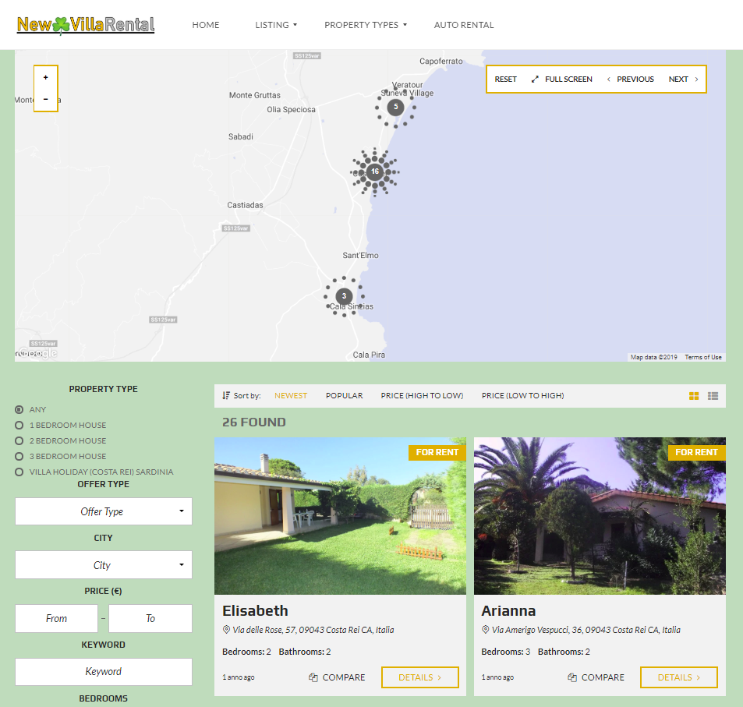Open the Elisabeth property photo
Screen dimensions: 743x707
340,516
